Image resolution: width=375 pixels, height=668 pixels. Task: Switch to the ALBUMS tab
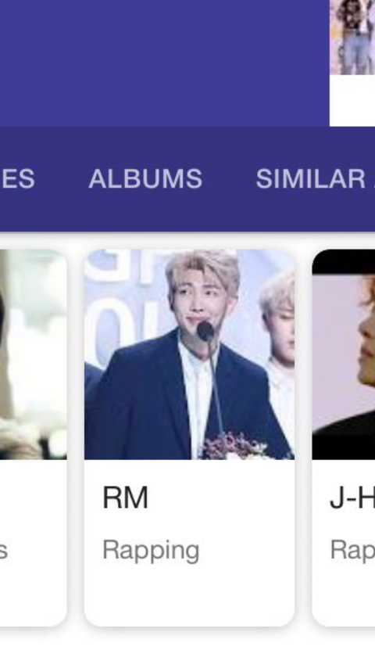(x=145, y=178)
